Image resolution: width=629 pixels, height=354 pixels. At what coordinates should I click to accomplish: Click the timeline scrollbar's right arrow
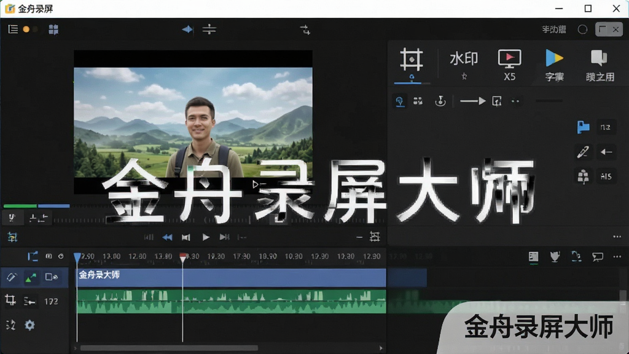(x=381, y=348)
